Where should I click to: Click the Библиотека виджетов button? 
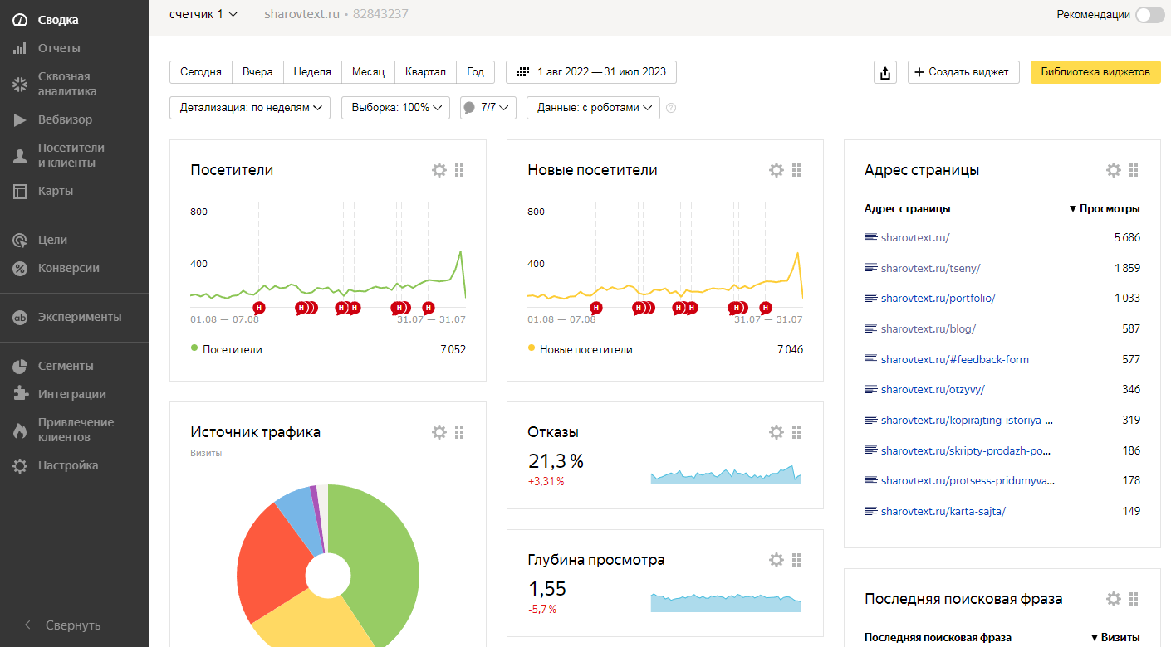click(1095, 72)
